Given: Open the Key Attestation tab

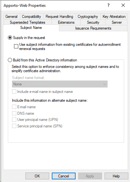Looking at the screenshot, I should coord(114,17).
